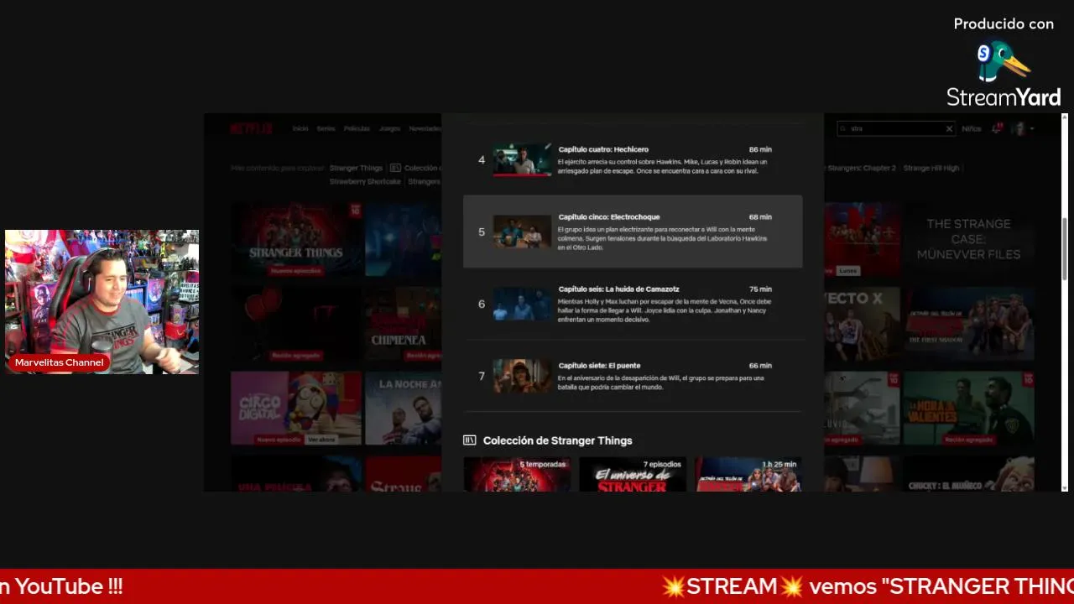Click the '68 min' duration of episode 5

(760, 217)
